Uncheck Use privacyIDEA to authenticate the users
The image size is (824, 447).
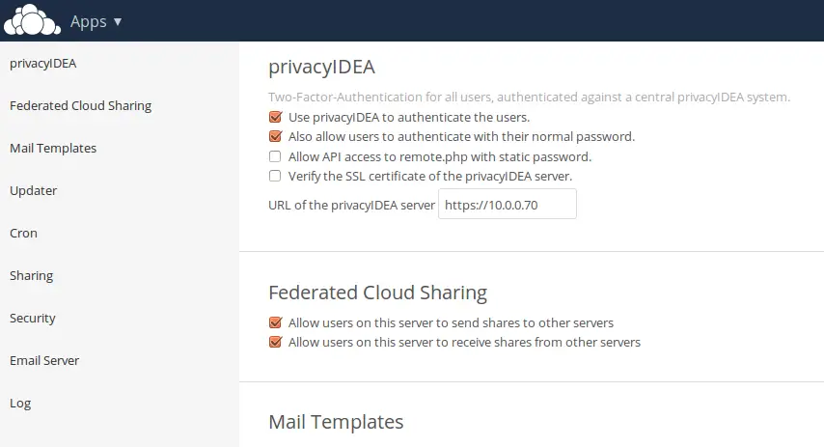coord(275,117)
